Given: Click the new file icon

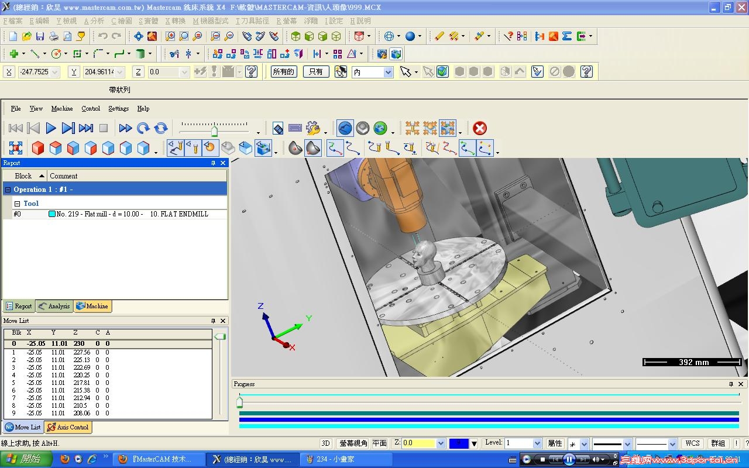Looking at the screenshot, I should [13, 36].
